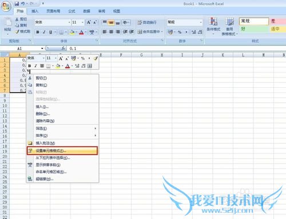Click Copy (复制) in the ribbon clipboard group
This screenshot has width=286, height=219.
[21, 25]
